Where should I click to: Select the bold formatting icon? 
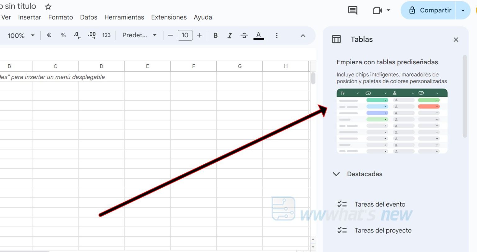215,35
